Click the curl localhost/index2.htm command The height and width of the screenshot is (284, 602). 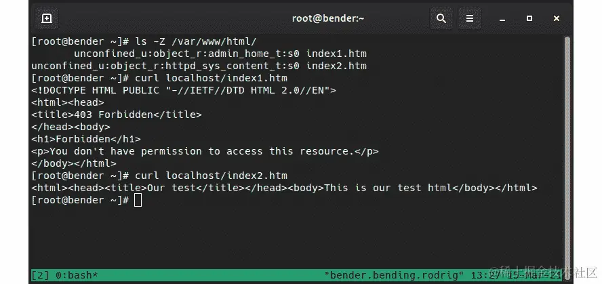[x=211, y=176]
